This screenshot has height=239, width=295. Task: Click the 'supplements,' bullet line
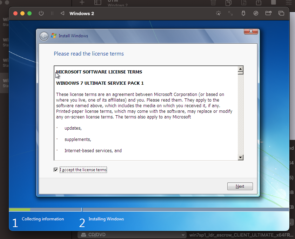coord(78,140)
